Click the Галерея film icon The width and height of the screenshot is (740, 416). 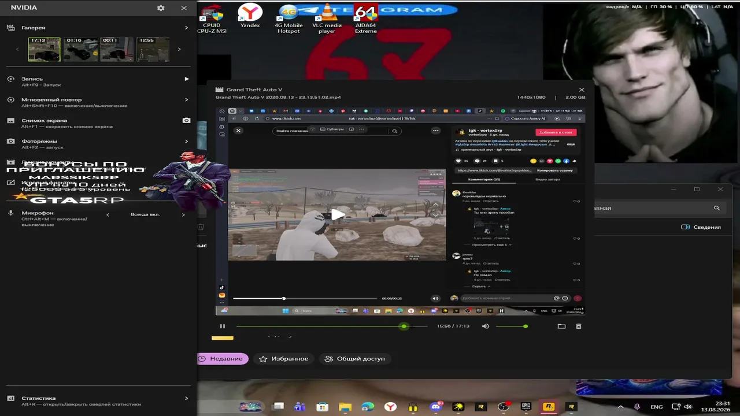click(10, 28)
